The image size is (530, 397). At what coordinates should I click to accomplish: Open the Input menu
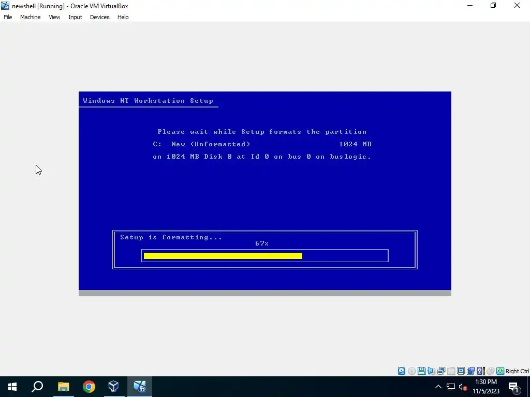tap(75, 17)
